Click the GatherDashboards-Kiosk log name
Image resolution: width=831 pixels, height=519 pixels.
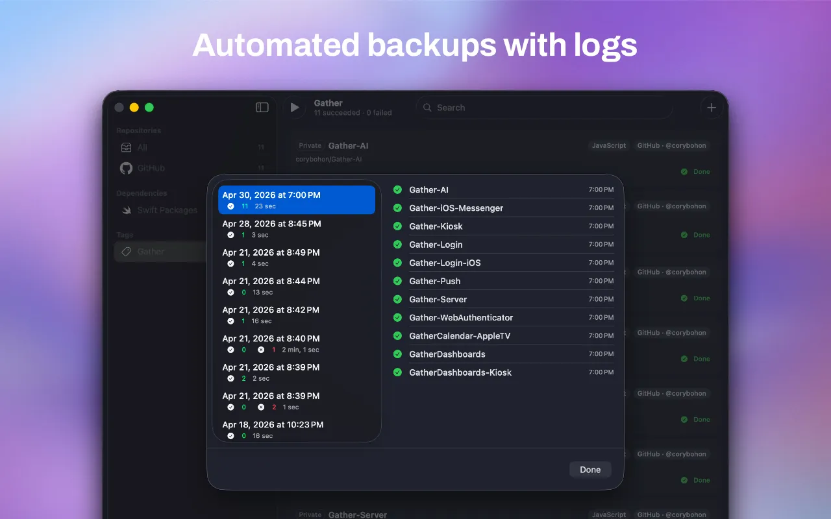tap(460, 372)
